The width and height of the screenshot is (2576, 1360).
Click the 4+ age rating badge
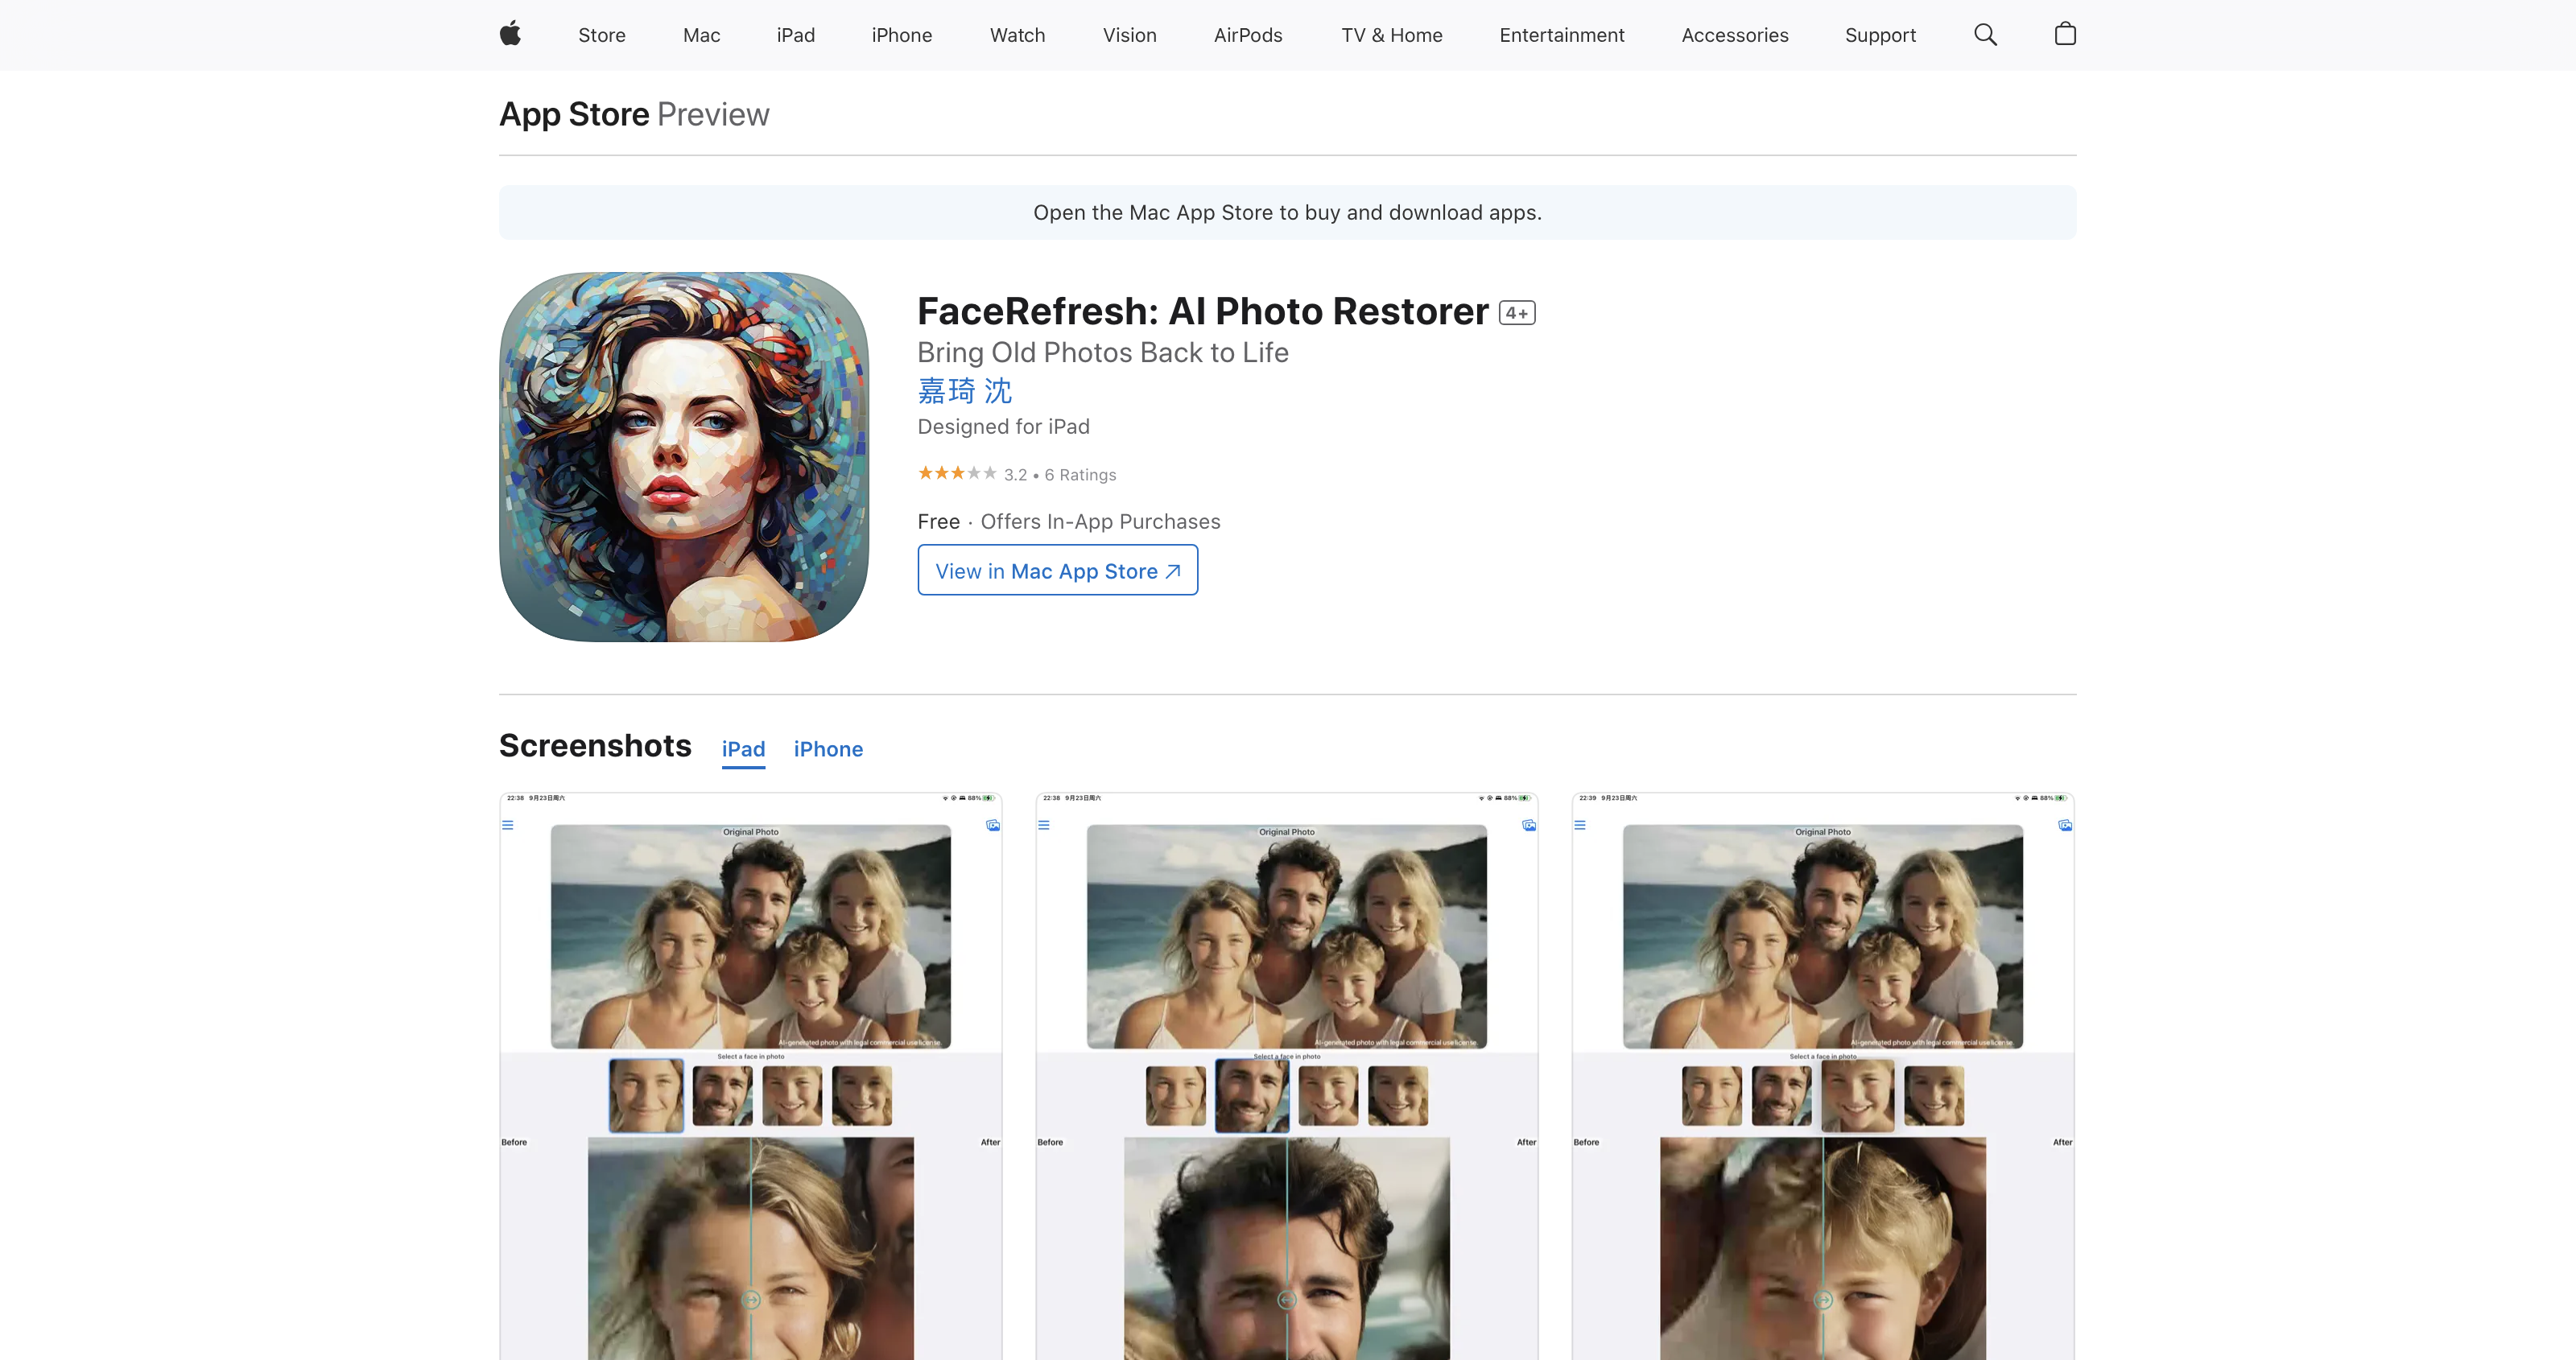point(1517,313)
